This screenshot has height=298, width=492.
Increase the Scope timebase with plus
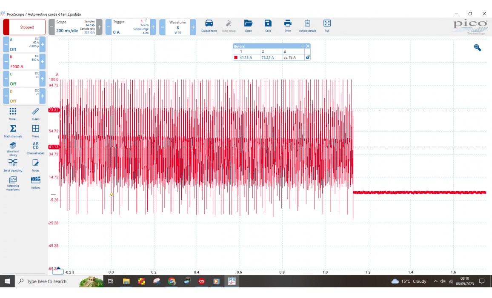pyautogui.click(x=99, y=27)
